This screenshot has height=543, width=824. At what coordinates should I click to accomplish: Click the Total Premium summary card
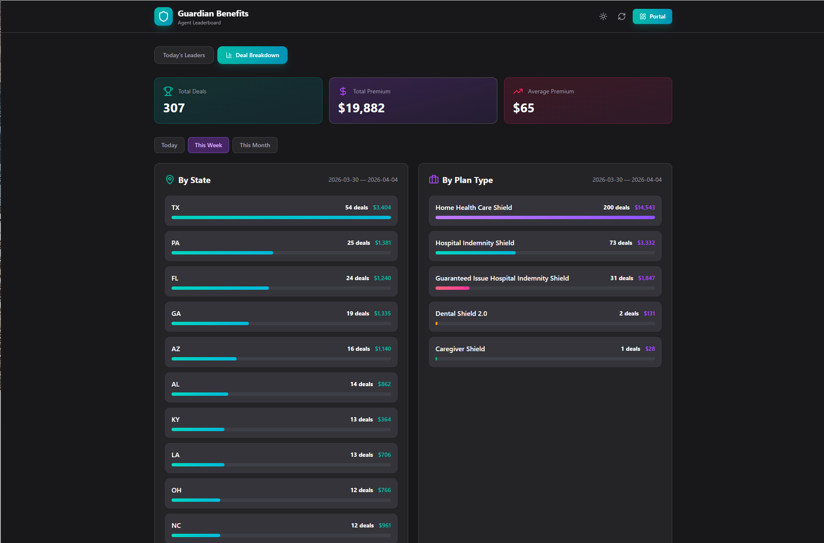tap(413, 101)
